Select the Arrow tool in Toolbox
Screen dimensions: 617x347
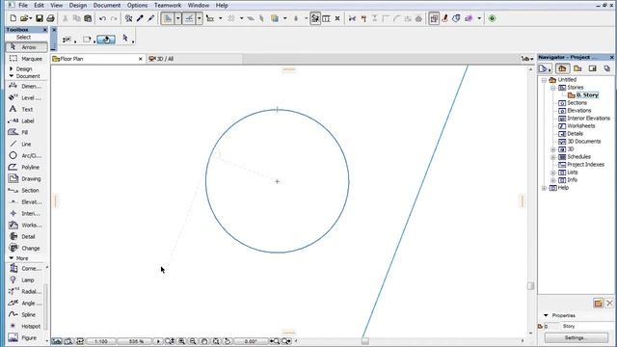tap(27, 47)
